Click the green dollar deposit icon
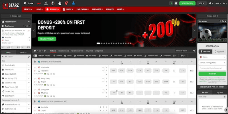 click(171, 3)
